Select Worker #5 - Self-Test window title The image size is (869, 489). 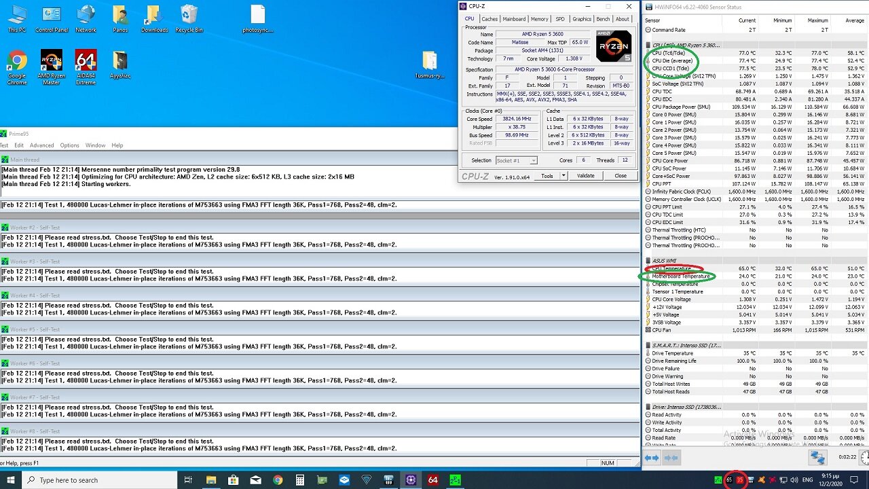coord(35,329)
